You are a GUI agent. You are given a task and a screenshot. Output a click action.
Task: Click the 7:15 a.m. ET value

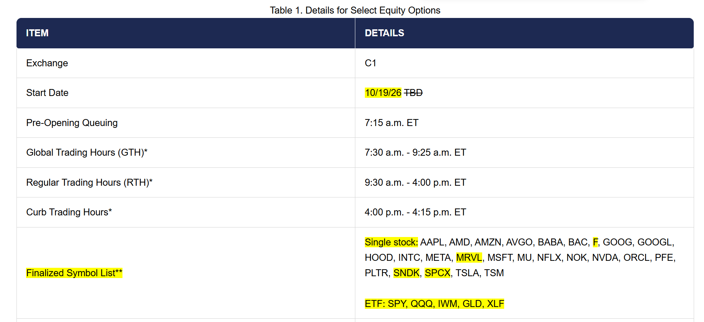coord(391,123)
